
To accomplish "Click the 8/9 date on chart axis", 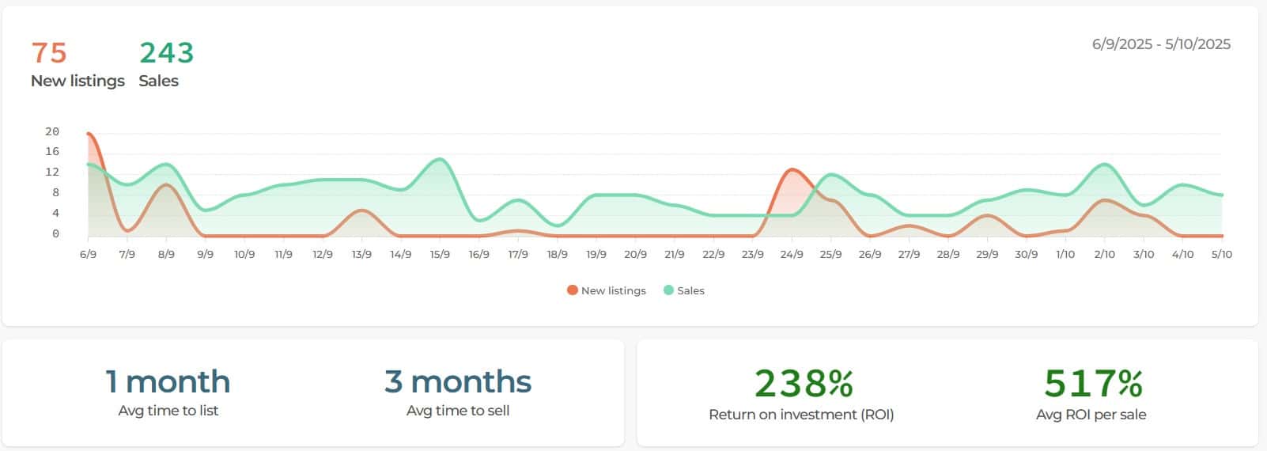I will [x=166, y=254].
